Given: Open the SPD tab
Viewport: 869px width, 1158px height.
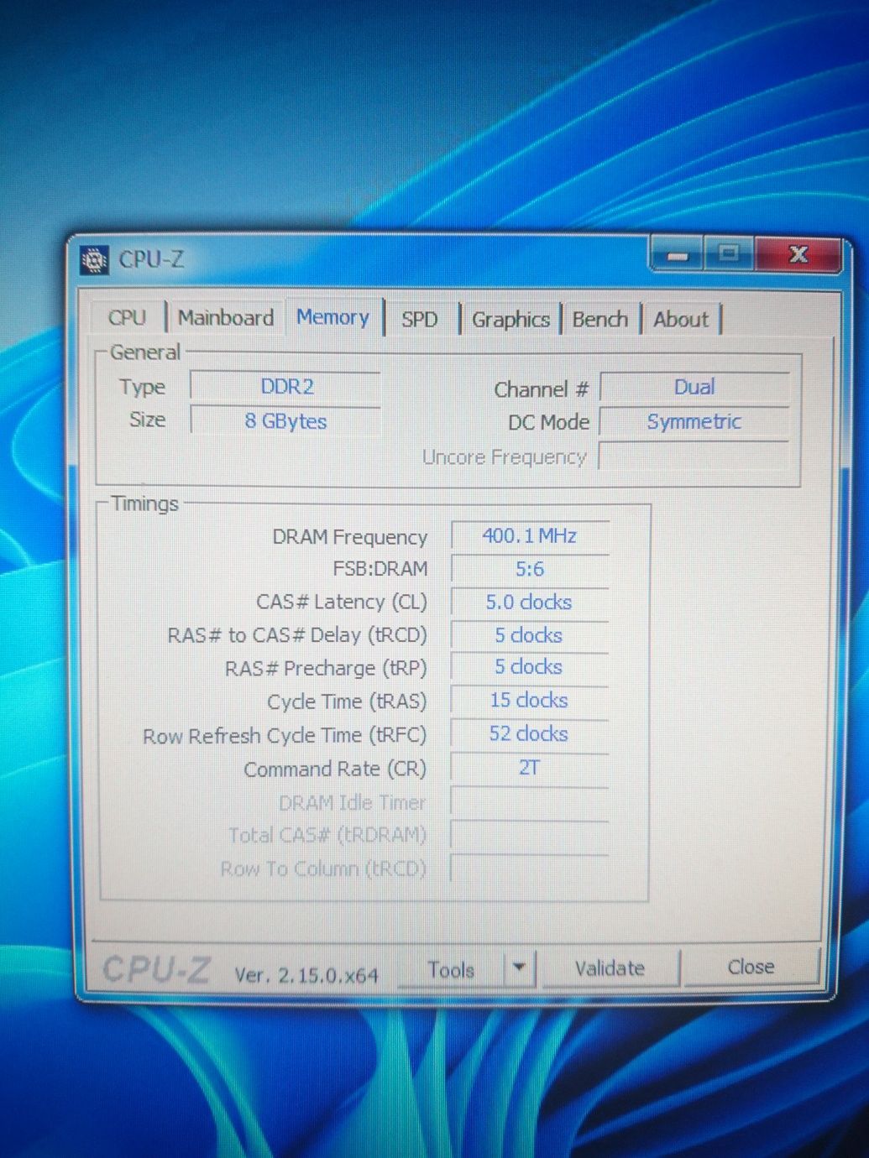Looking at the screenshot, I should coord(420,320).
